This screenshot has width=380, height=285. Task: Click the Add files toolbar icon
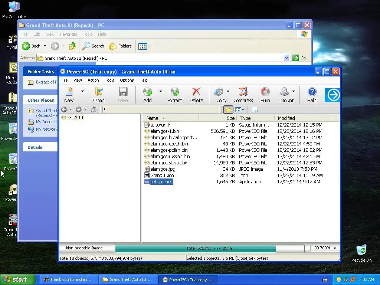[147, 95]
